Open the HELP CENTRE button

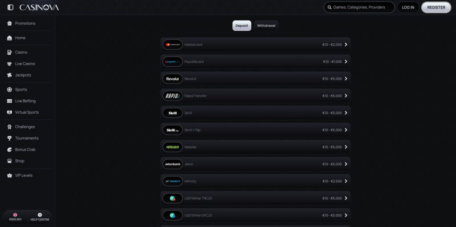40,217
